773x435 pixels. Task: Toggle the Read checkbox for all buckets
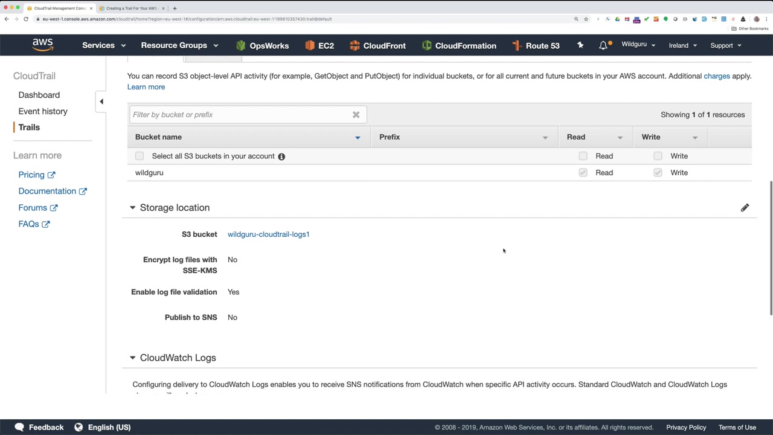coord(583,156)
